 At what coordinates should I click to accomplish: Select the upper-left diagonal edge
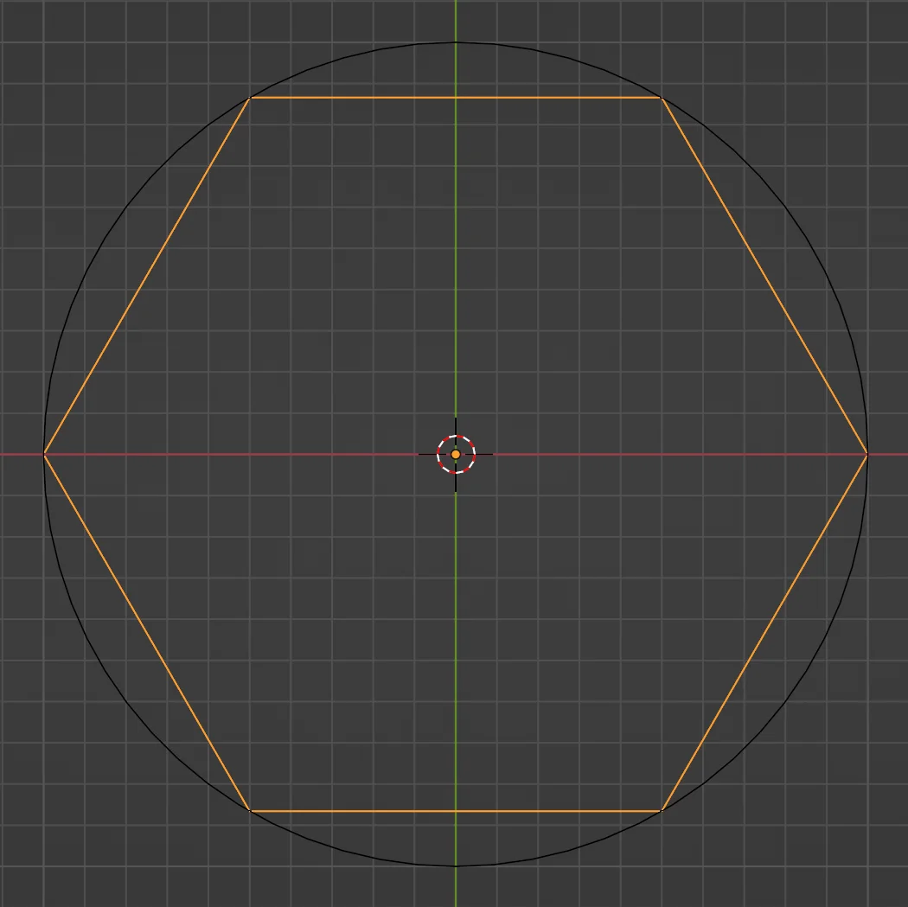[x=148, y=275]
